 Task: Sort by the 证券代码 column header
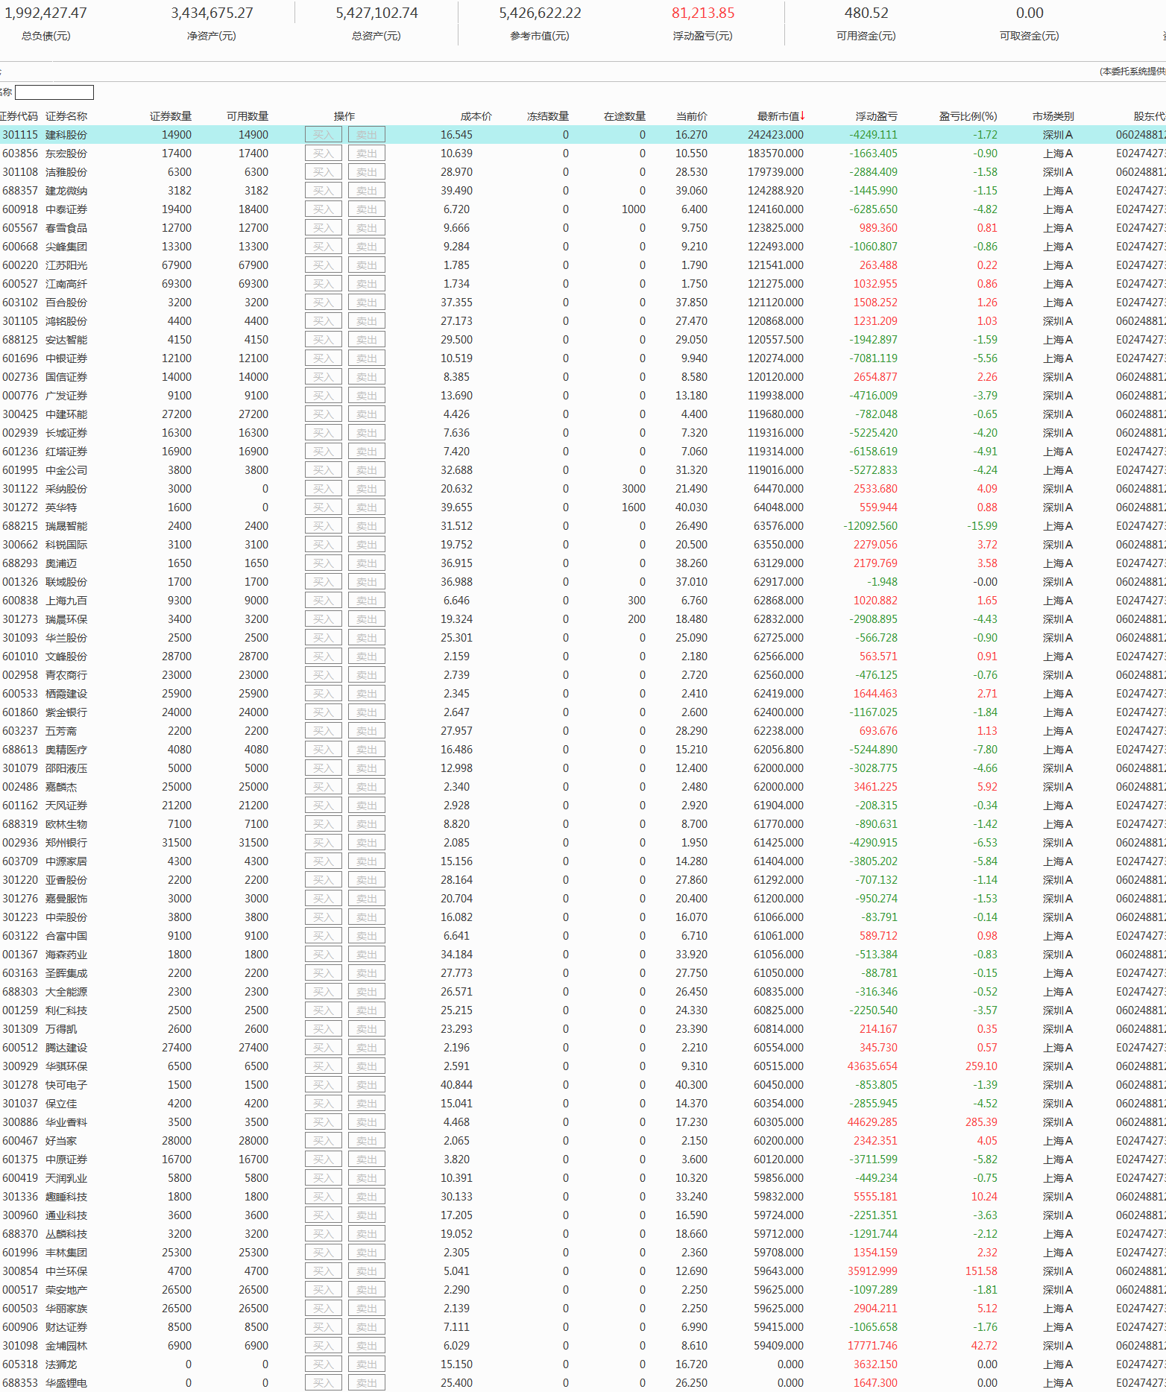(x=19, y=116)
